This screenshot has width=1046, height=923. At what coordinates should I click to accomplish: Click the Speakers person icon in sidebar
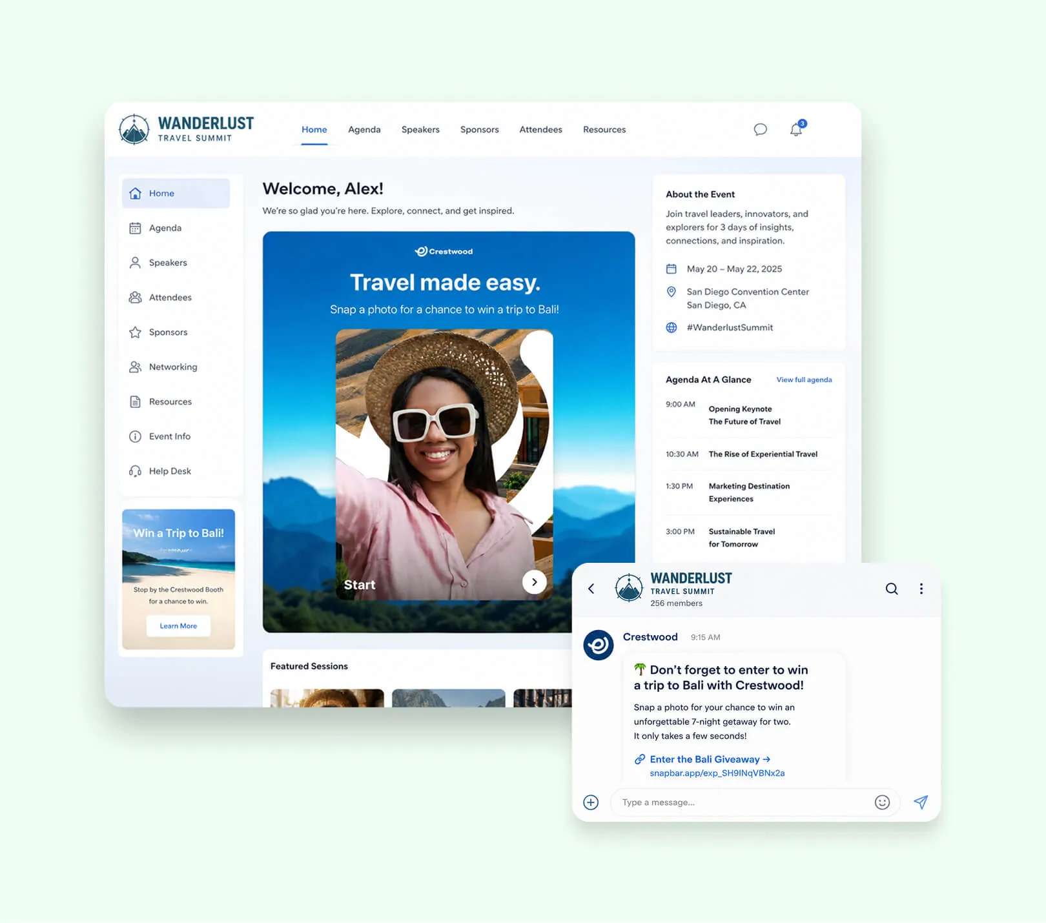tap(135, 263)
